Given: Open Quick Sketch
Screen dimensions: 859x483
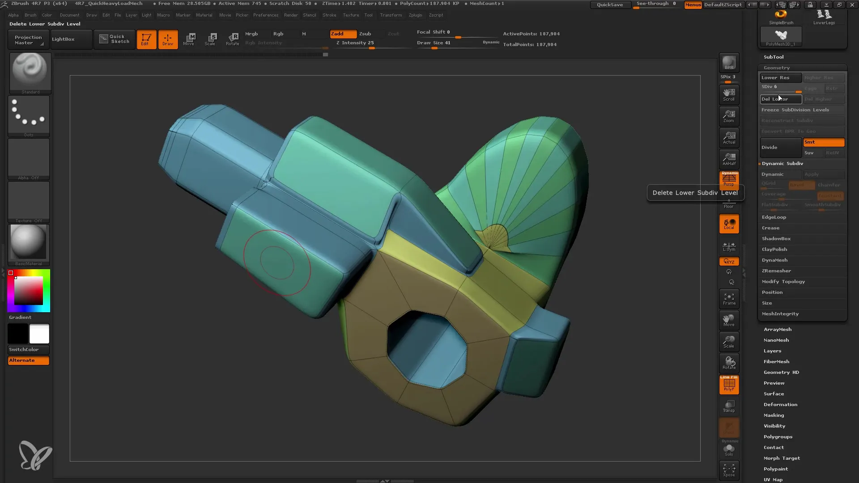Looking at the screenshot, I should pos(114,39).
